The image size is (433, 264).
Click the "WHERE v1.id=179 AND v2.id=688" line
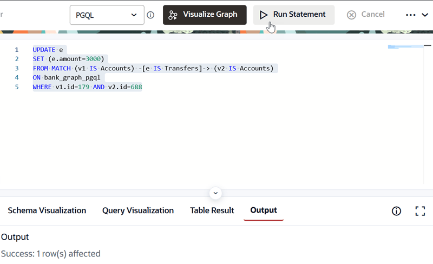click(87, 87)
